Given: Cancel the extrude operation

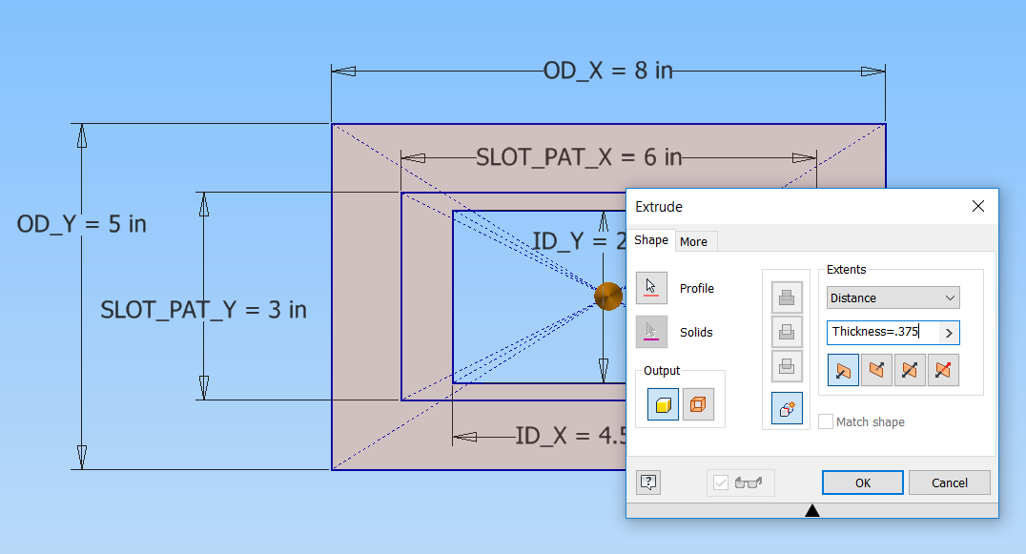Looking at the screenshot, I should point(950,482).
